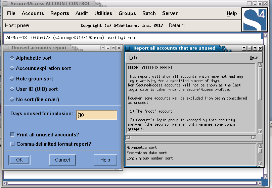This screenshot has height=188, width=272.
Task: Open the Audit menu
Action: (x=82, y=13)
